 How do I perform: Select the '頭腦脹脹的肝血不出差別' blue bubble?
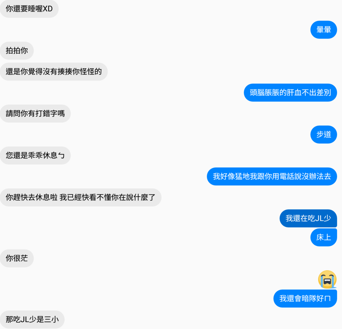pos(290,93)
